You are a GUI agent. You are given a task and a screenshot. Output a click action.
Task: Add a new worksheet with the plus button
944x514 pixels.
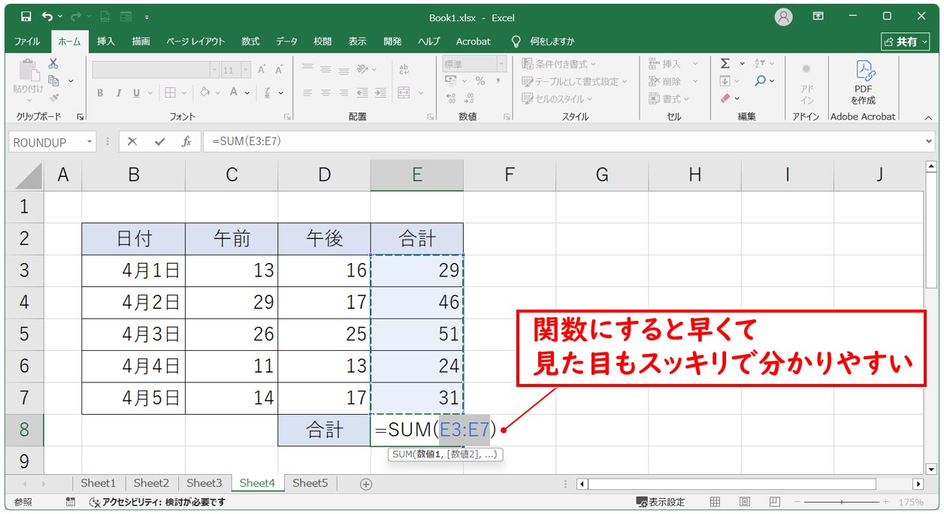point(365,483)
